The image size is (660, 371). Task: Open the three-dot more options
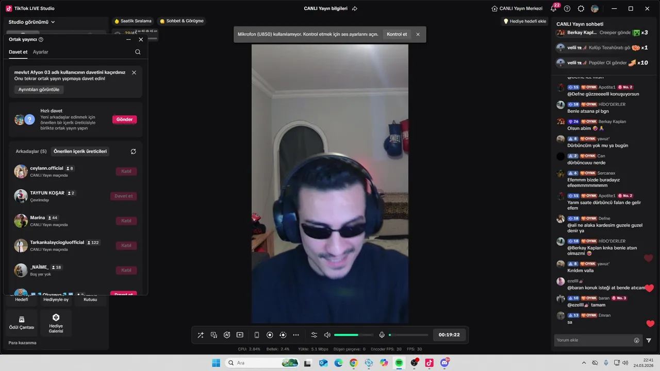tap(296, 335)
